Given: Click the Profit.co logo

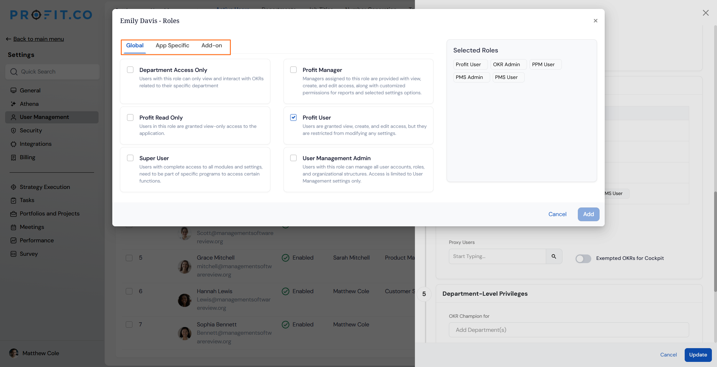Looking at the screenshot, I should coord(51,15).
